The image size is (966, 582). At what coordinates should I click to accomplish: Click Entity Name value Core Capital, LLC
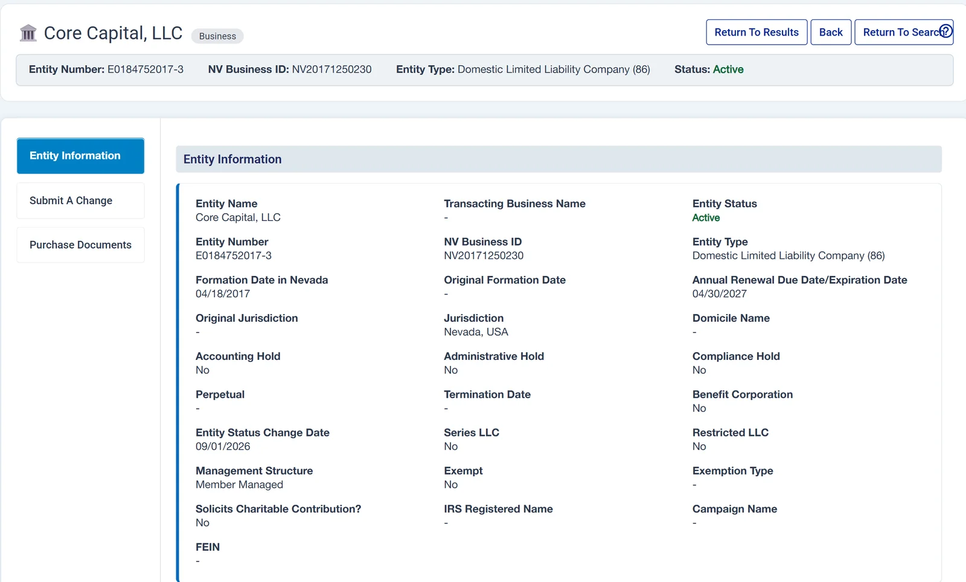point(238,217)
